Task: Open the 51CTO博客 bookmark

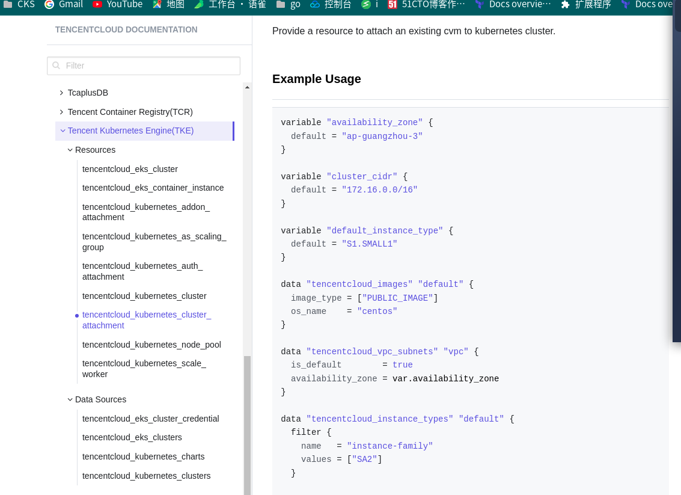Action: pyautogui.click(x=427, y=4)
